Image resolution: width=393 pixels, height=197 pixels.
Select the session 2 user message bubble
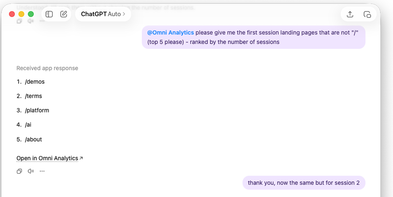click(303, 183)
